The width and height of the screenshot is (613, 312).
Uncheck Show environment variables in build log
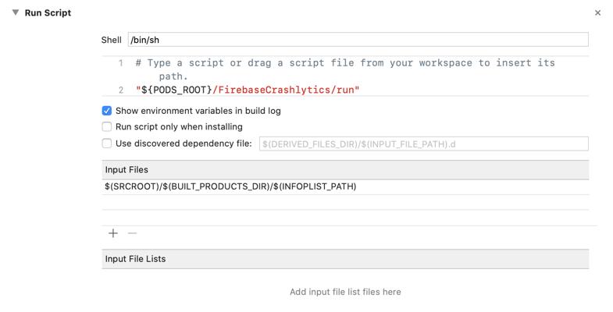[107, 111]
